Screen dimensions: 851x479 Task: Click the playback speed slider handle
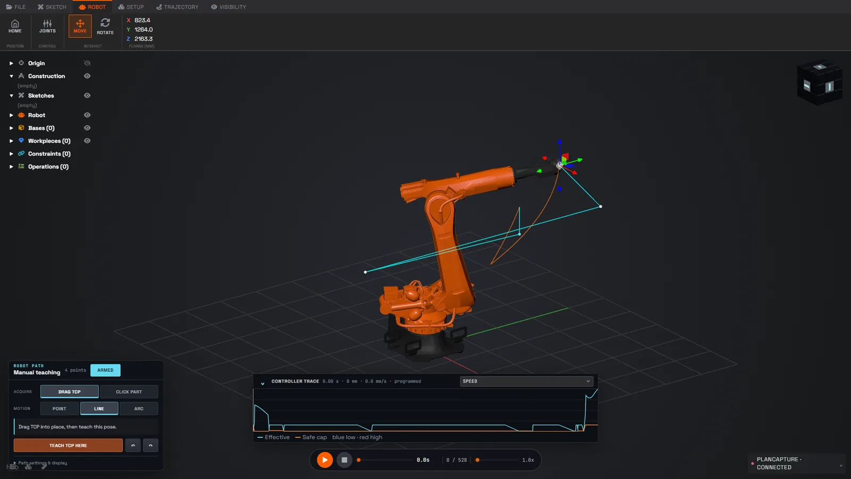coord(477,460)
